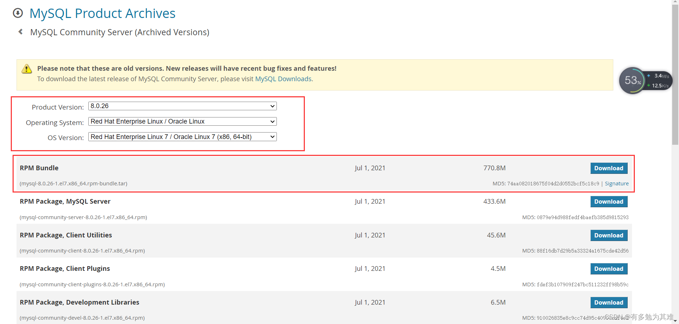Open the MySQL Downloads link

[x=283, y=79]
